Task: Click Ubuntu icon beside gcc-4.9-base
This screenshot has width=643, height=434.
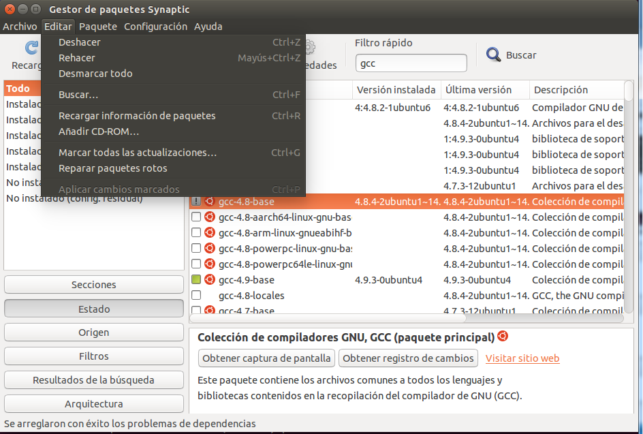Action: 210,280
